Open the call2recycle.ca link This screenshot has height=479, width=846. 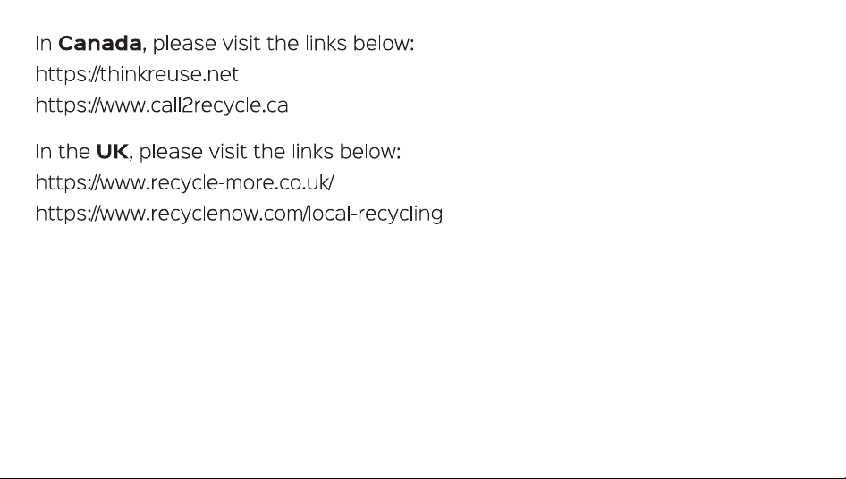162,105
